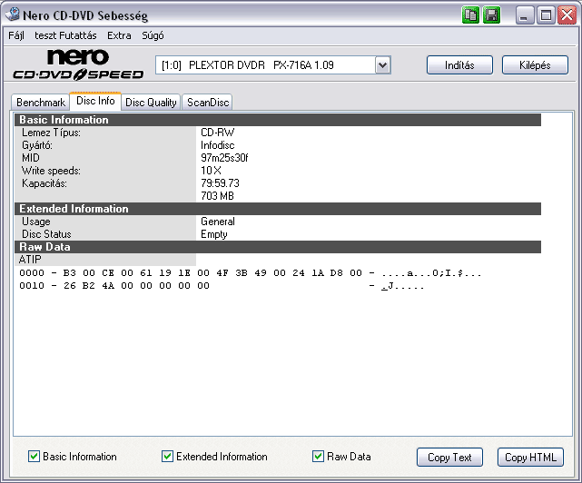
Task: Click the Disc Status value Empty
Action: pyautogui.click(x=213, y=234)
